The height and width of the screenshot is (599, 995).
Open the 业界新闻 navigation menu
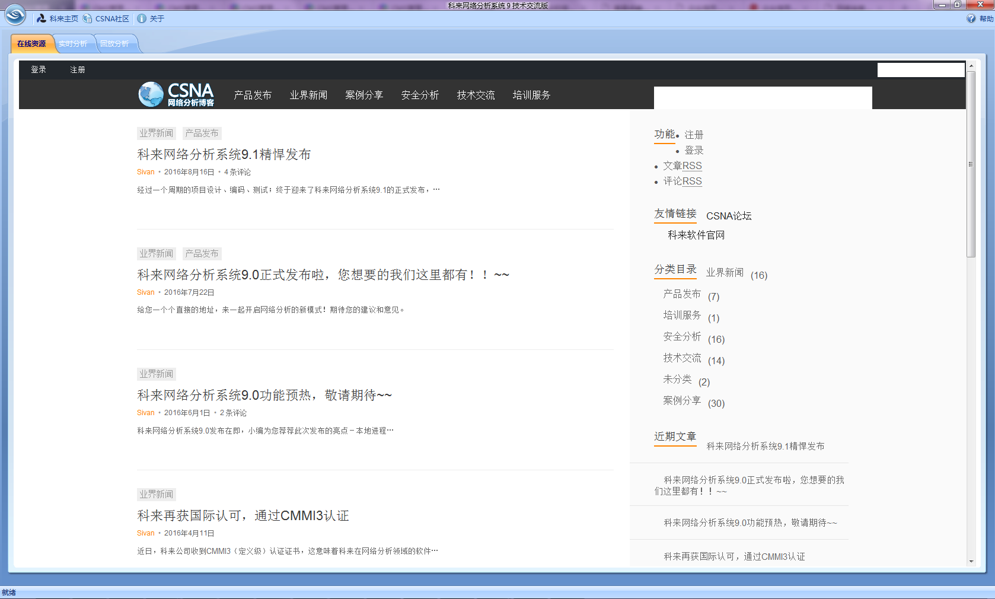tap(308, 95)
